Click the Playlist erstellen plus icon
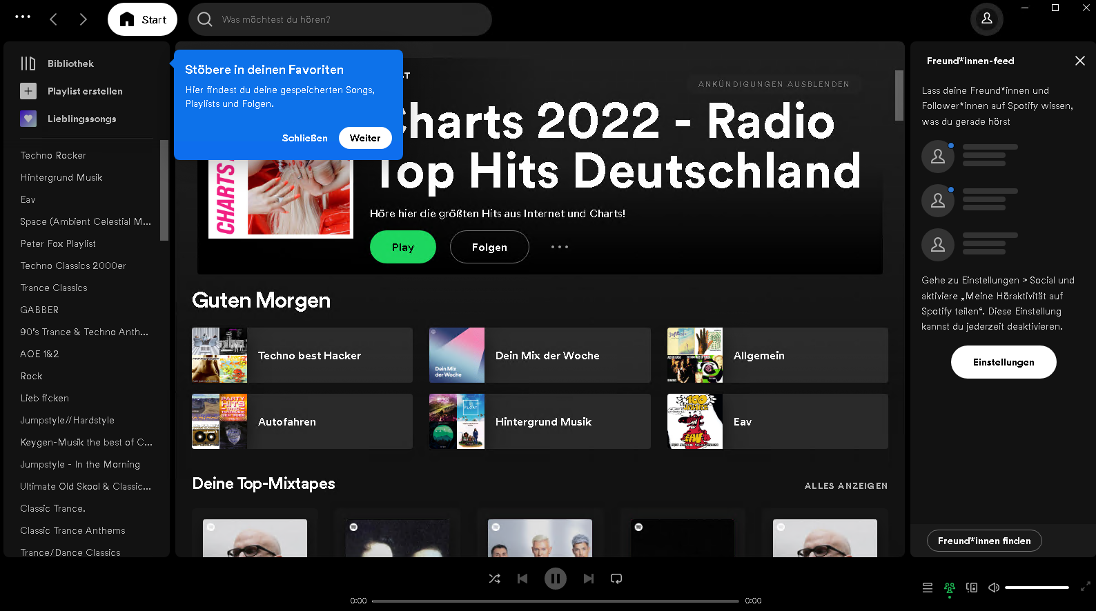 [28, 91]
